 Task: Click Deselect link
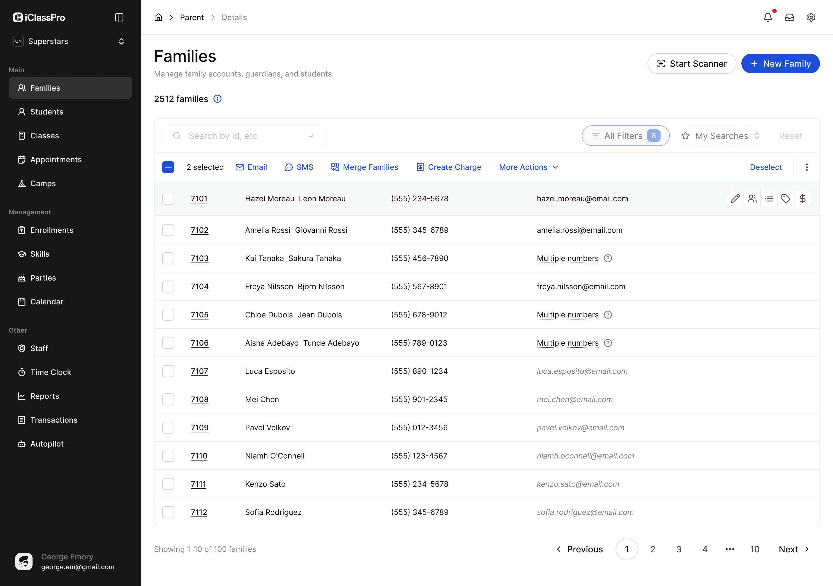pyautogui.click(x=765, y=167)
